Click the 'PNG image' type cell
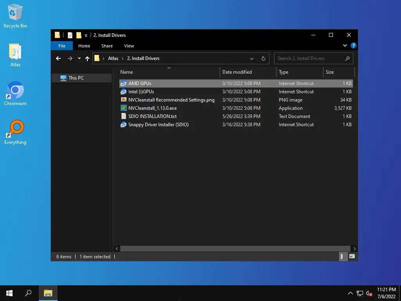 pos(291,100)
